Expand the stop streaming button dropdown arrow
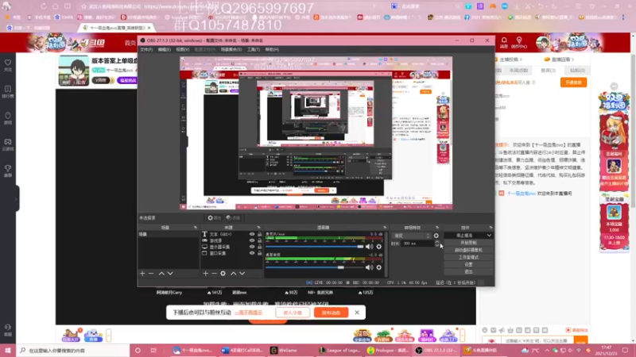Viewport: 636px width, 357px height. click(x=489, y=236)
